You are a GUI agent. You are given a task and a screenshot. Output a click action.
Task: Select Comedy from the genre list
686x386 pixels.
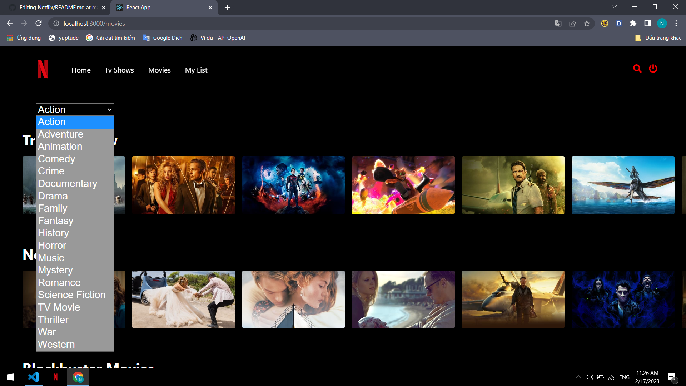click(x=56, y=159)
